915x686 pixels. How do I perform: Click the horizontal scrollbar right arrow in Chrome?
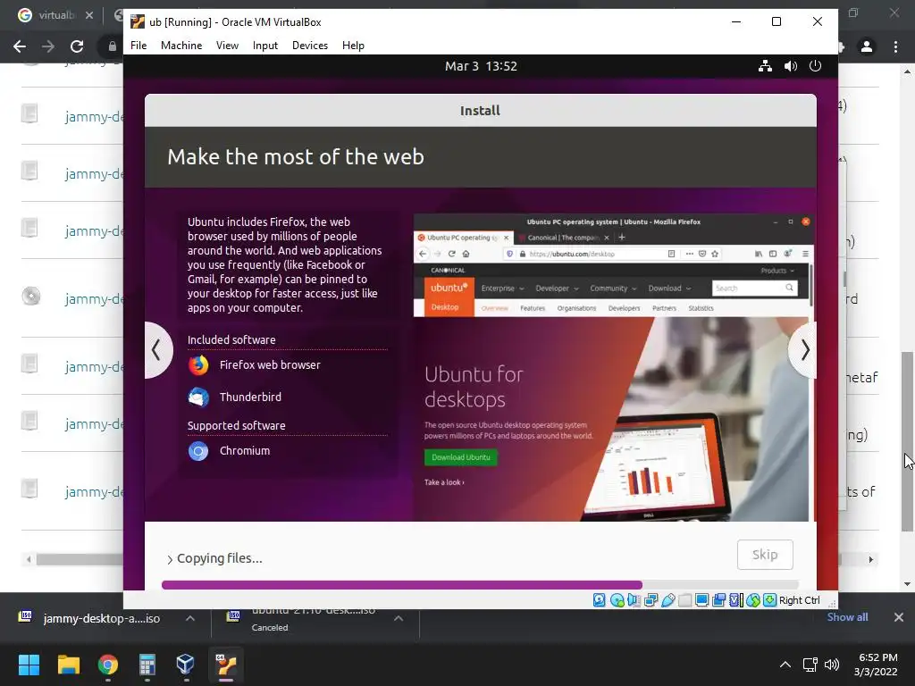[x=870, y=559]
